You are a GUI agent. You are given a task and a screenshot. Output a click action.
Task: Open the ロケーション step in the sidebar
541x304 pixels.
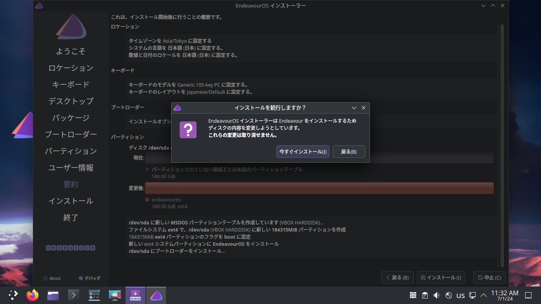point(71,68)
